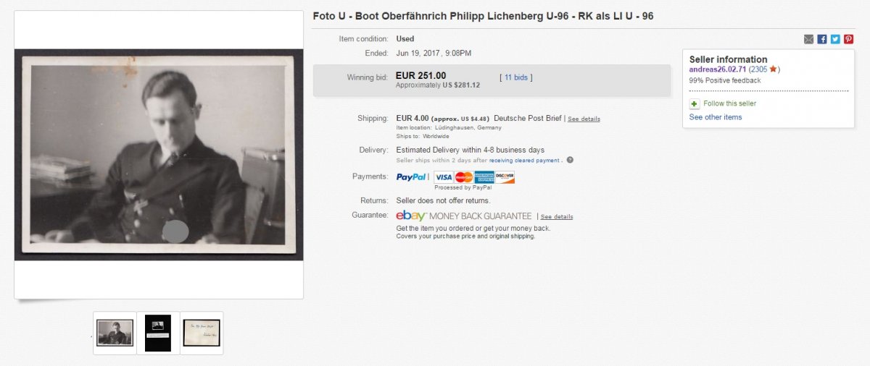Share the listing via email icon
Screen dimensions: 870x366
pyautogui.click(x=808, y=39)
